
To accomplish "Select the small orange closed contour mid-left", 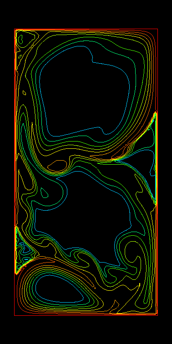I will [x=57, y=166].
